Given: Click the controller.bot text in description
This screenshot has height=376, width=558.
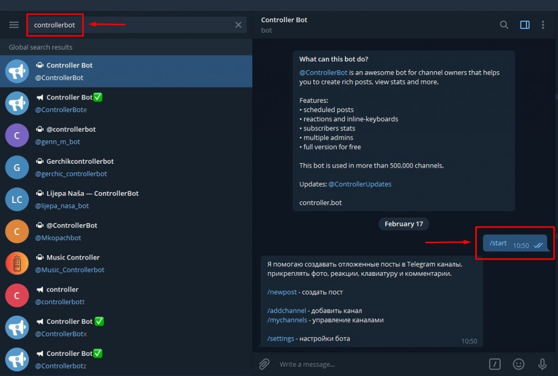Looking at the screenshot, I should (320, 202).
